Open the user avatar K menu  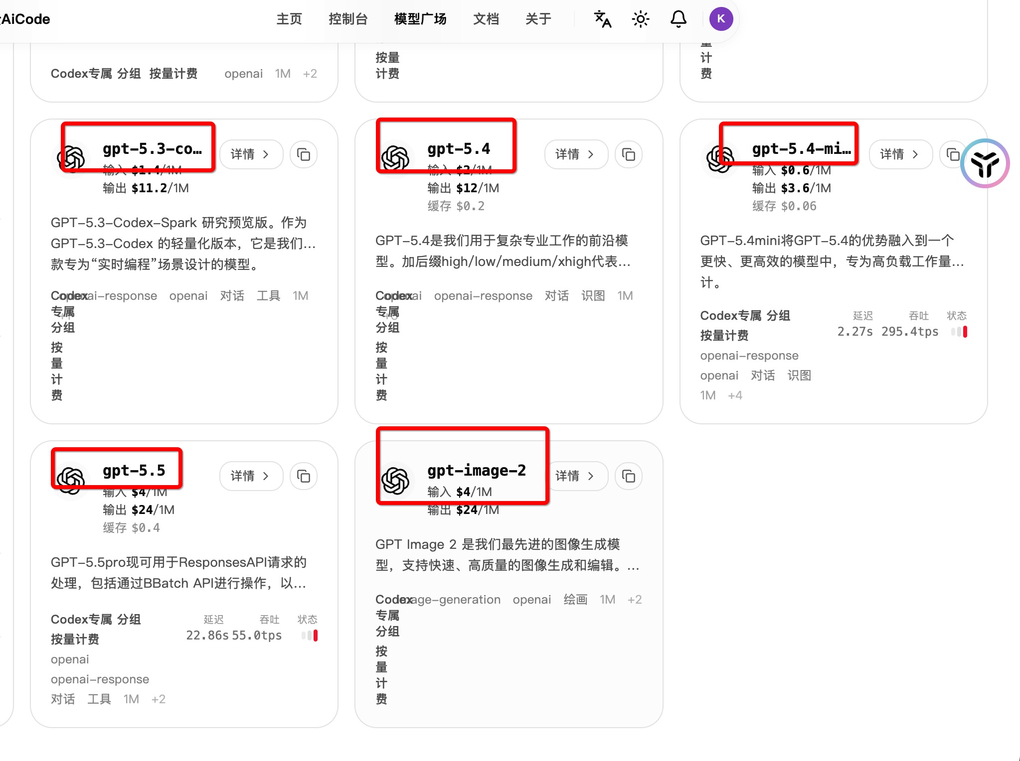[x=721, y=19]
